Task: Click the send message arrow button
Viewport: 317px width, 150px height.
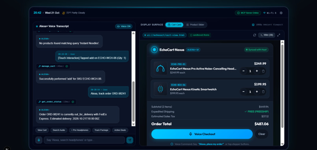Action: tap(130, 140)
